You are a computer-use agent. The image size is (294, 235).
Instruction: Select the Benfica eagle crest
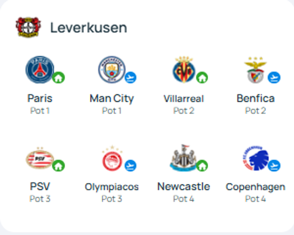coord(255,70)
